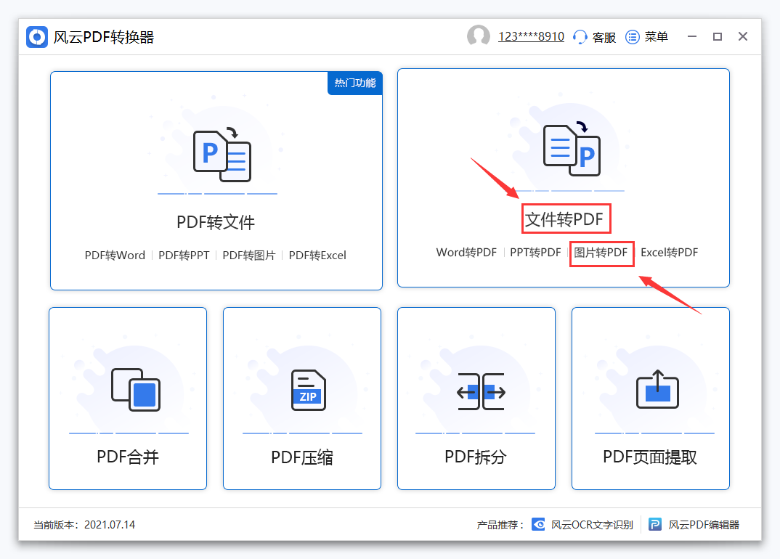Open the Excel转PDF link

click(x=669, y=253)
